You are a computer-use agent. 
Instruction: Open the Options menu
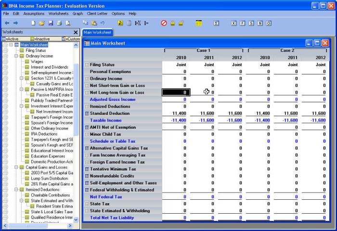pyautogui.click(x=118, y=13)
